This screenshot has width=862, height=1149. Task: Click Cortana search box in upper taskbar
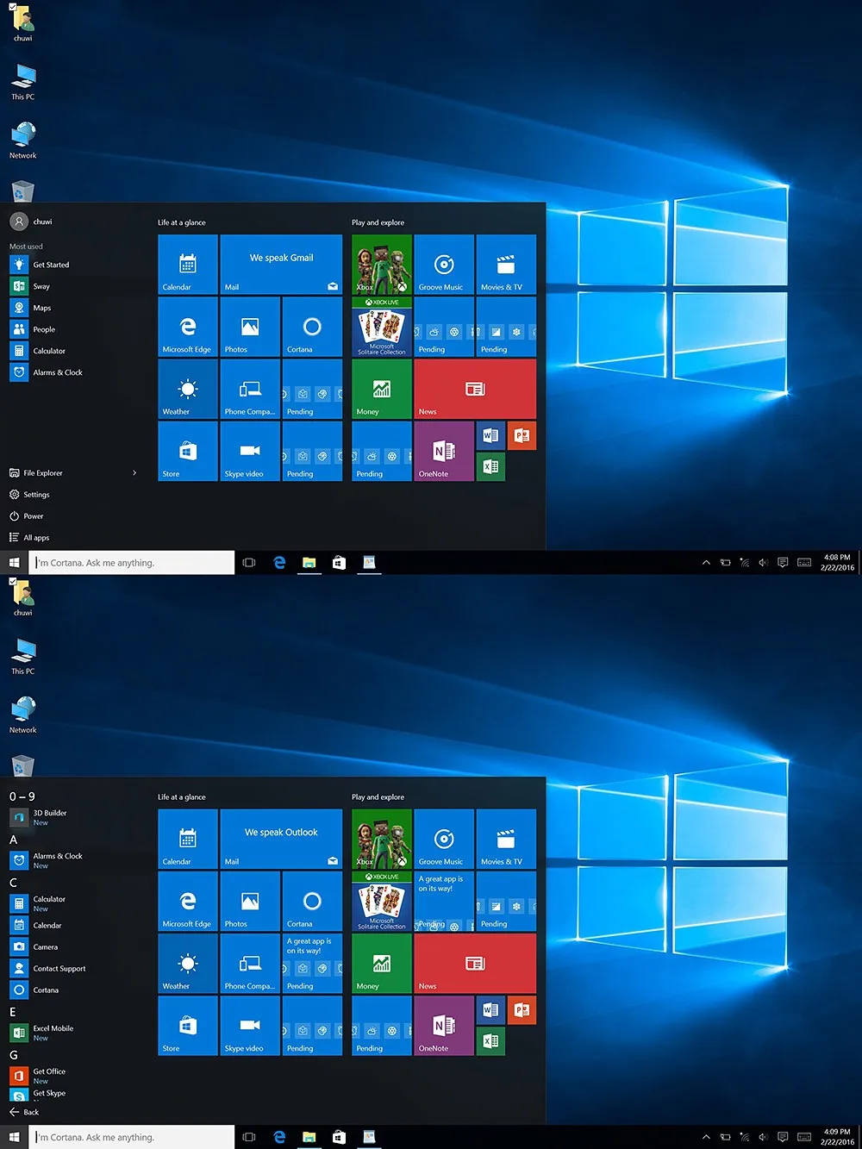132,563
